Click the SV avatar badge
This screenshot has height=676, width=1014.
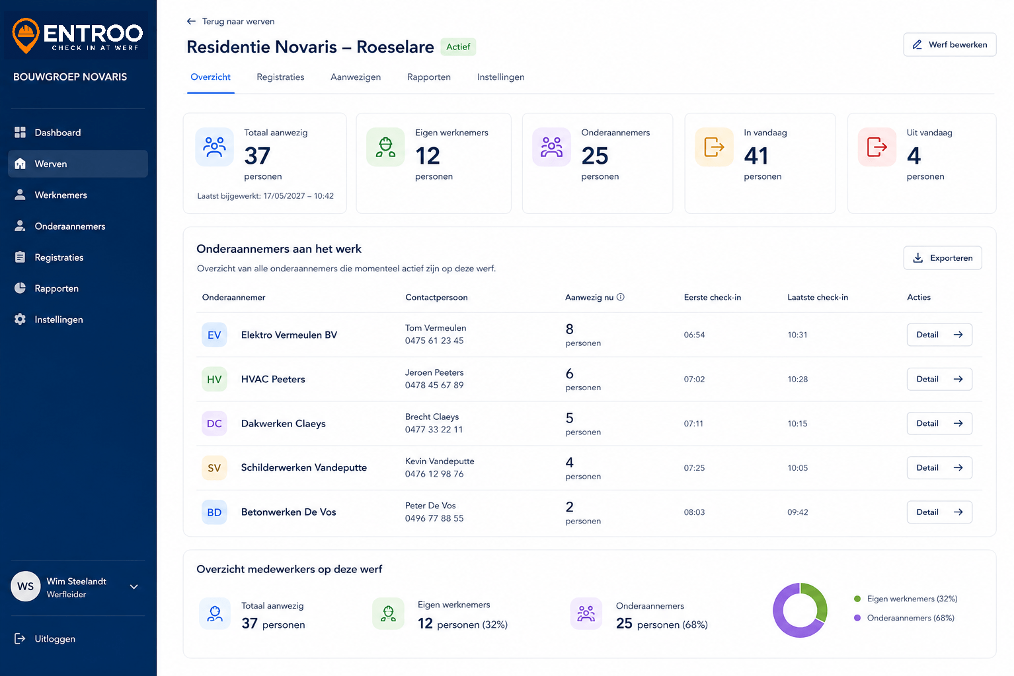(x=214, y=467)
